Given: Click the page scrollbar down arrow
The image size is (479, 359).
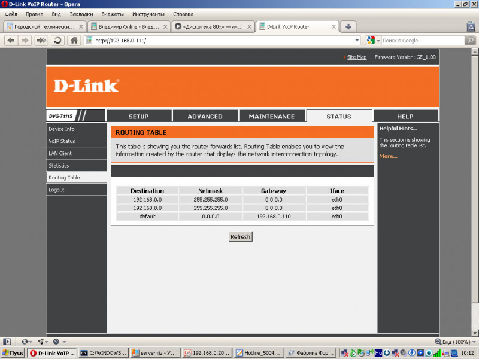Looking at the screenshot, I should pos(475,333).
